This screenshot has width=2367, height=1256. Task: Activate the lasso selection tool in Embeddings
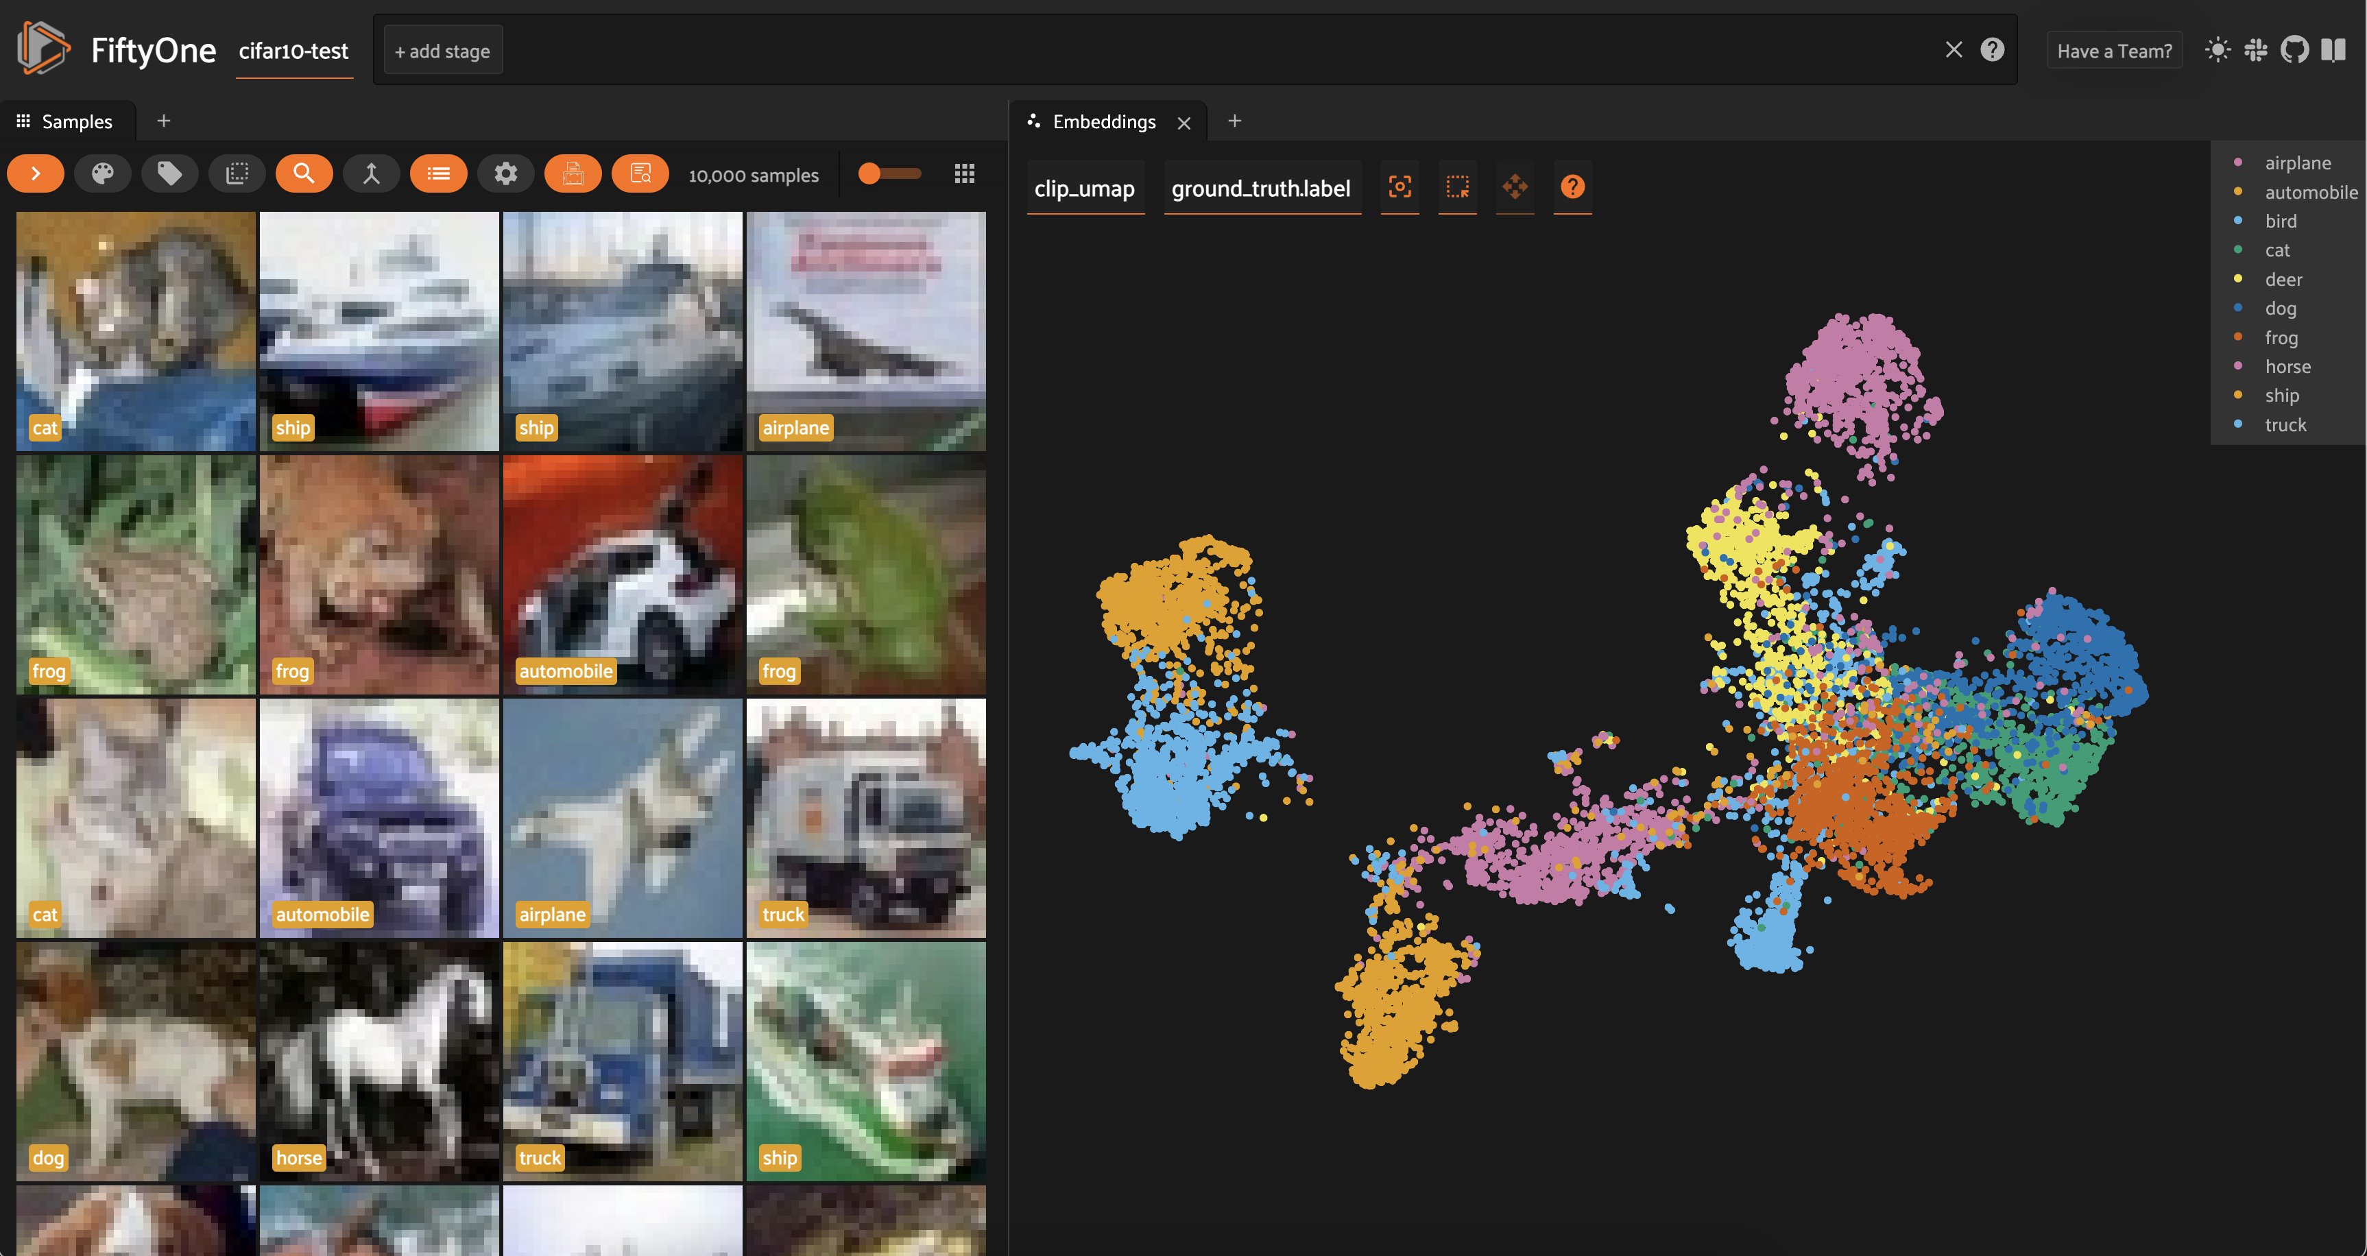click(1457, 187)
